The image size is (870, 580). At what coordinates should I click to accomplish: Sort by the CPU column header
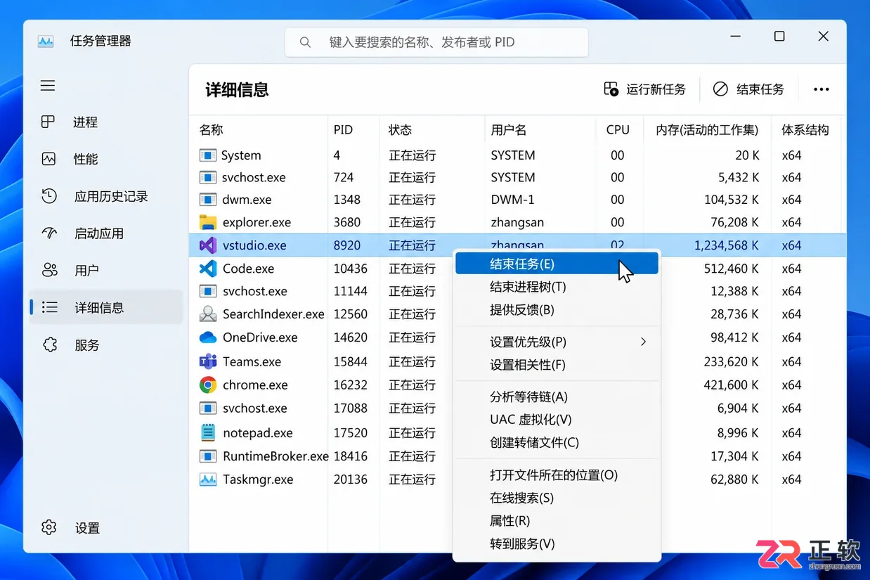(x=619, y=130)
